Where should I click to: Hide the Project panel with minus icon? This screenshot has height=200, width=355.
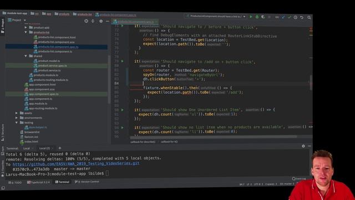(107, 21)
